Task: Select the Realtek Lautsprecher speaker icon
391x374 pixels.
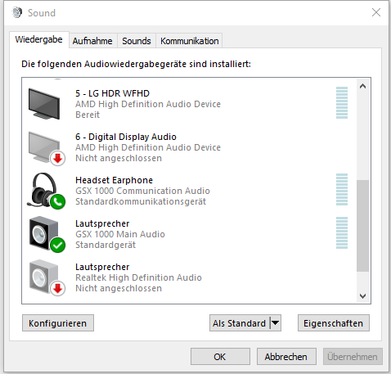Action: (x=44, y=277)
